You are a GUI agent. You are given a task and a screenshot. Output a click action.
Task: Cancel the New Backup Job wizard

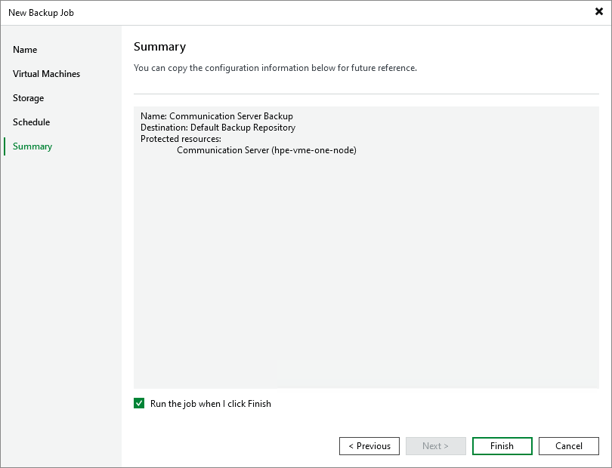568,445
